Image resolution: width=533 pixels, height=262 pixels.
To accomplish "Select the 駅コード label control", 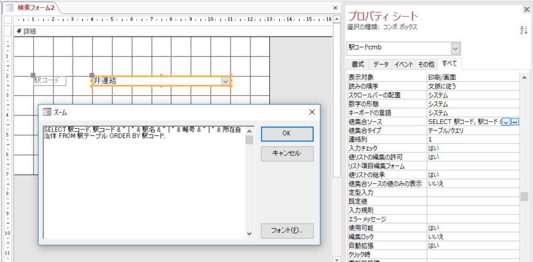I will [49, 81].
